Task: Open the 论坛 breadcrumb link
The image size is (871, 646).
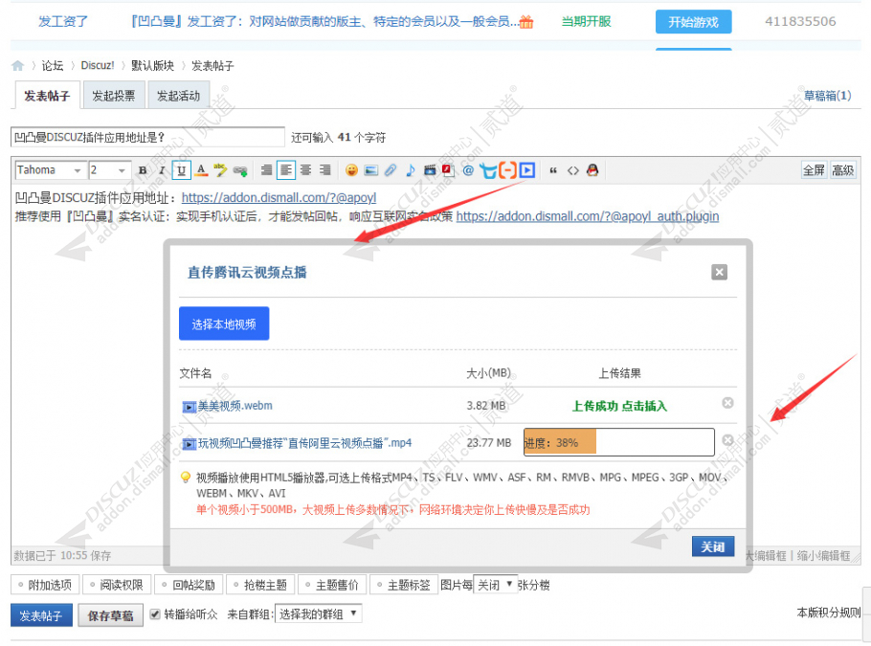Action: [53, 65]
